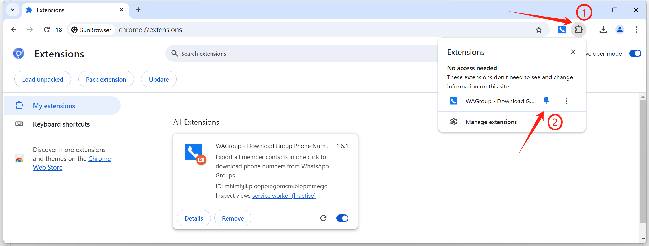
Task: Open the user profile avatar icon
Action: pos(620,30)
